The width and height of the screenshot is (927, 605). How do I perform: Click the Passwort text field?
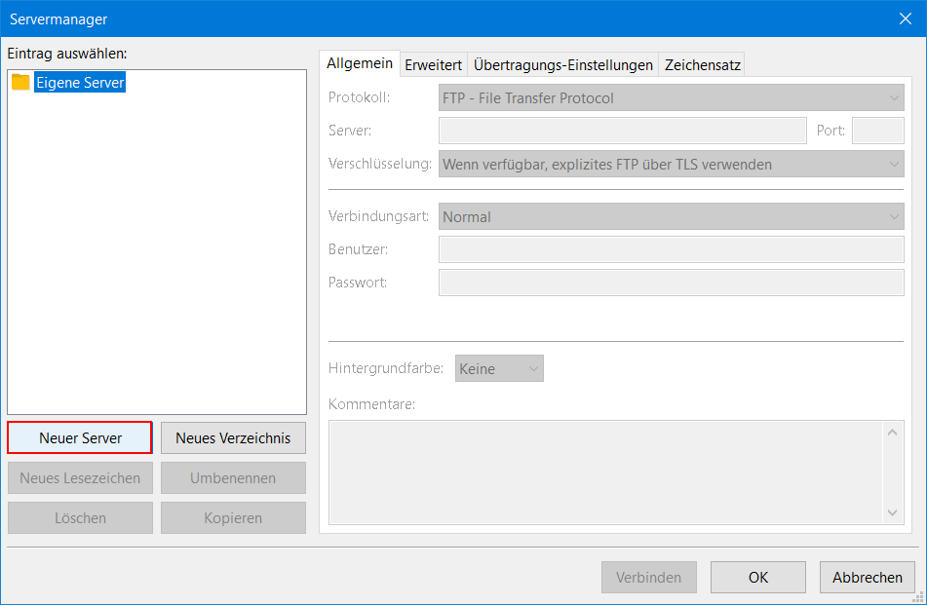coord(671,283)
